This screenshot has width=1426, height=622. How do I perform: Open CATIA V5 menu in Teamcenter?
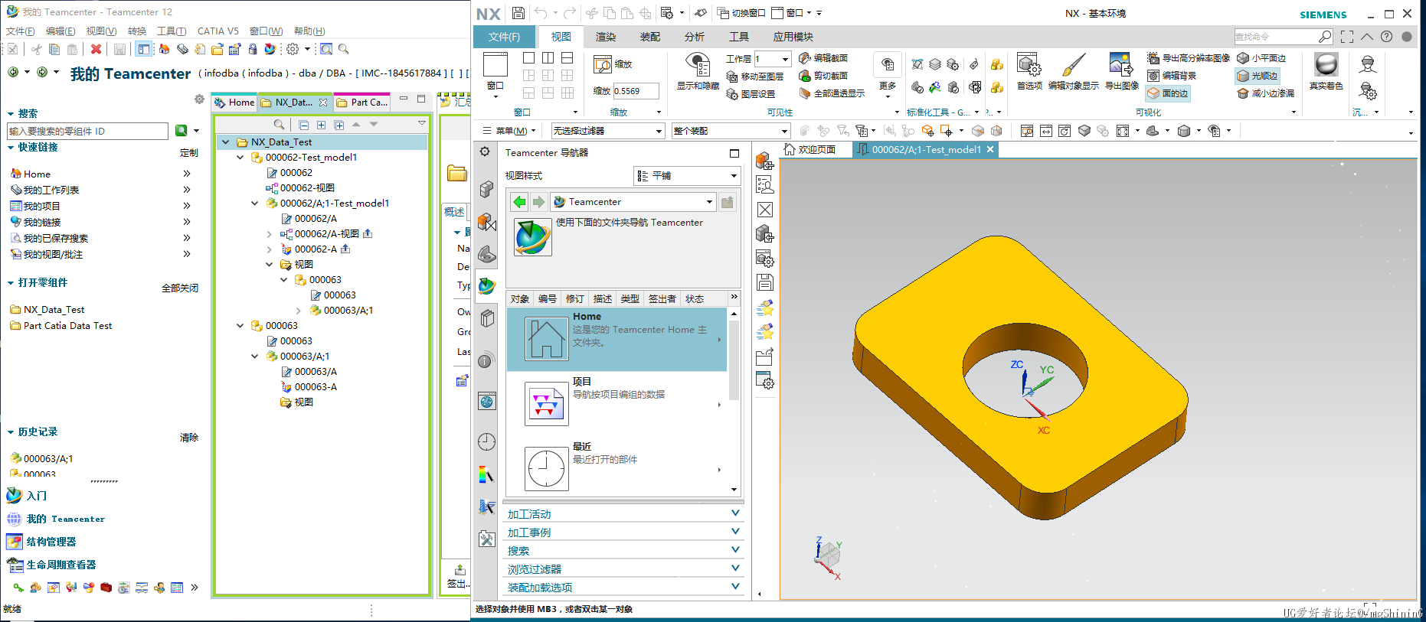coord(217,31)
